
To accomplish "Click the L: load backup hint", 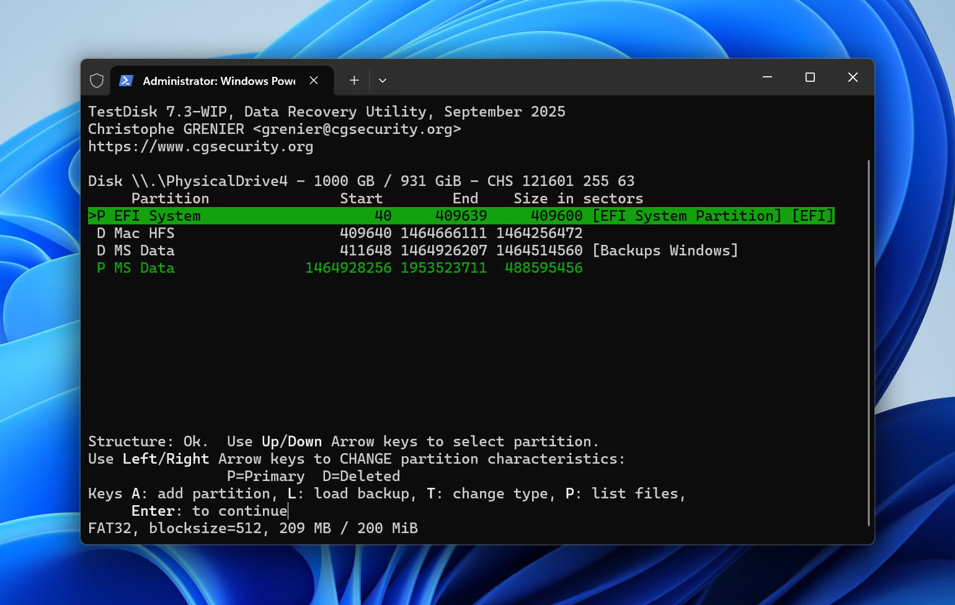I will 352,493.
